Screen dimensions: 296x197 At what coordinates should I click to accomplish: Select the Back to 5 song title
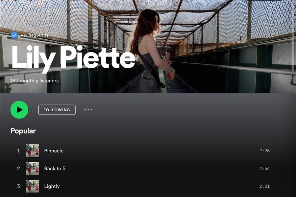pos(55,168)
